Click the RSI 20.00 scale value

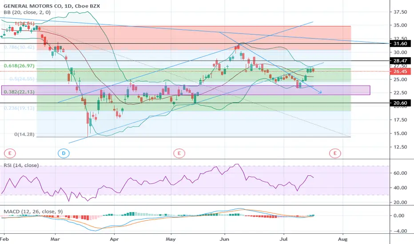(x=400, y=203)
